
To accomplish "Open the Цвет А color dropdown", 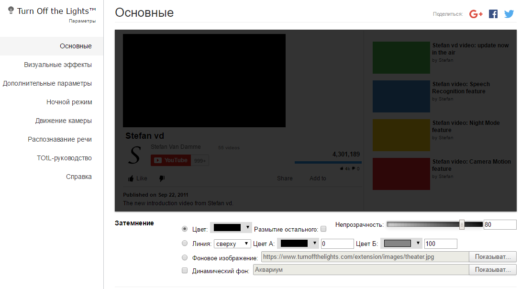I will [x=298, y=243].
